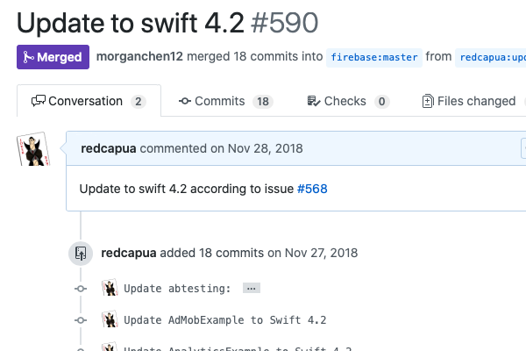The height and width of the screenshot is (351, 526).
Task: Click redcapua in the 'added 18 commits' line
Action: (x=129, y=253)
